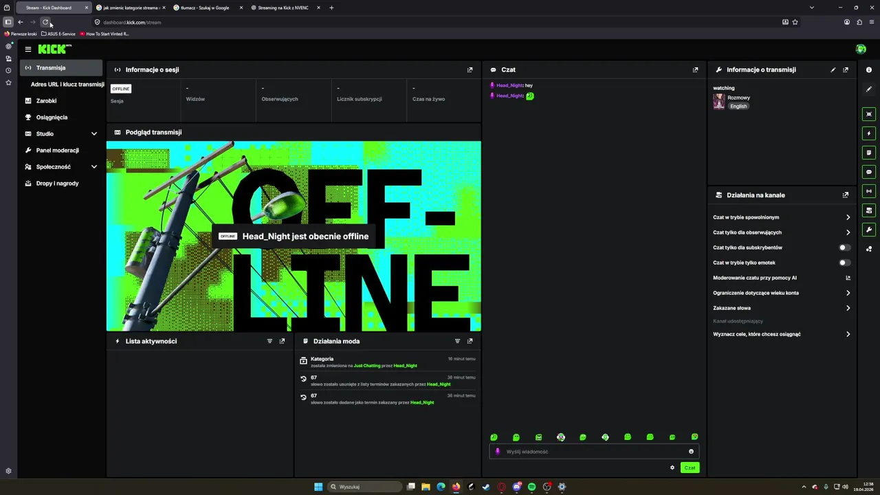Open Ograniczenie dotyczące wieku konta settings
The image size is (880, 495).
click(782, 293)
